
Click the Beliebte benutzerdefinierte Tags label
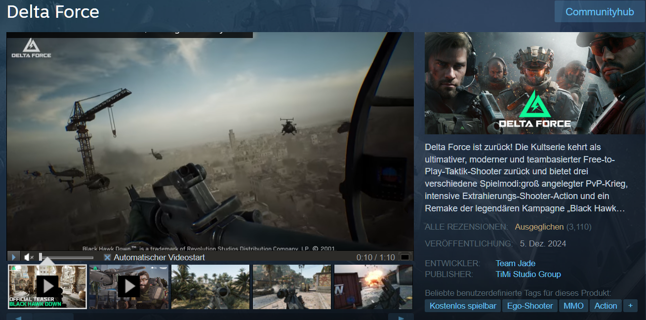pyautogui.click(x=518, y=293)
